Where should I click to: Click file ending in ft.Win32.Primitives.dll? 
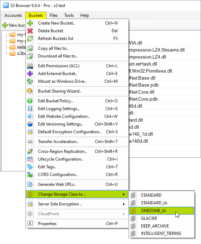[x=150, y=71]
